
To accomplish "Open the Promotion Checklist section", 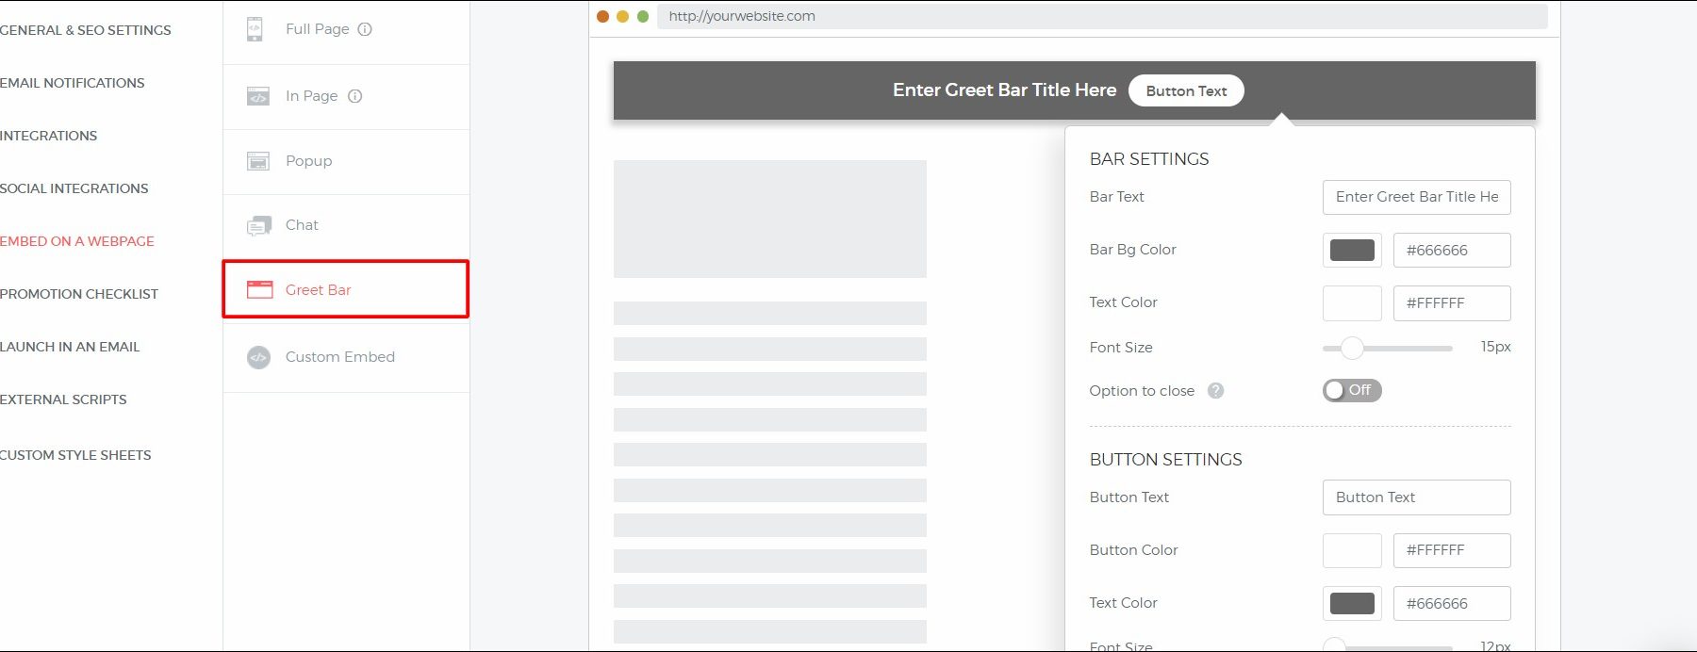I will tap(79, 294).
